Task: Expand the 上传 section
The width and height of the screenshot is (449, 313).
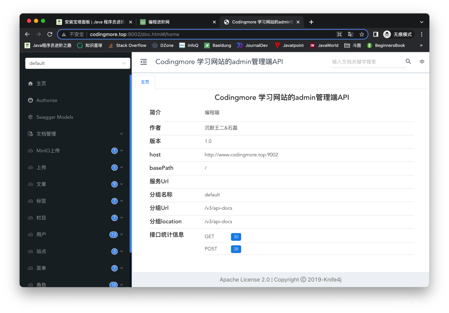Action: [121, 167]
